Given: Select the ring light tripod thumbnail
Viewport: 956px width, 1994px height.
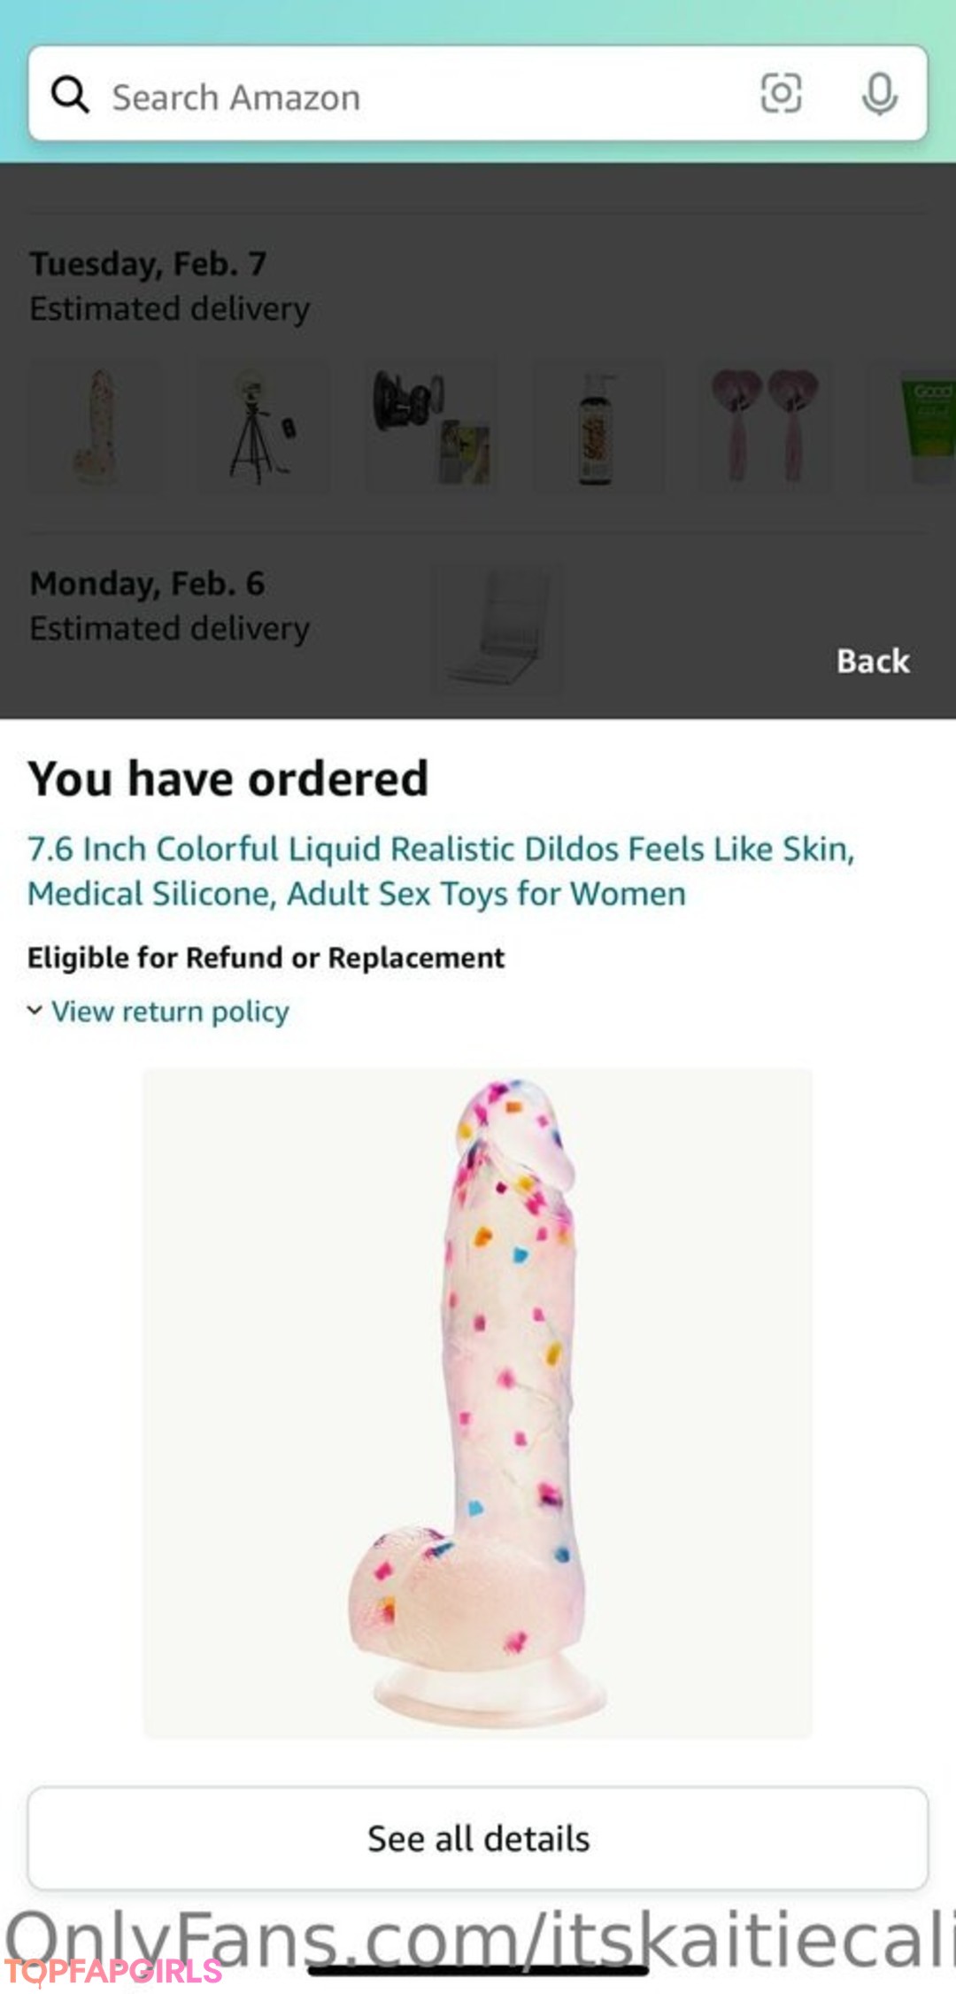Looking at the screenshot, I should tap(262, 427).
